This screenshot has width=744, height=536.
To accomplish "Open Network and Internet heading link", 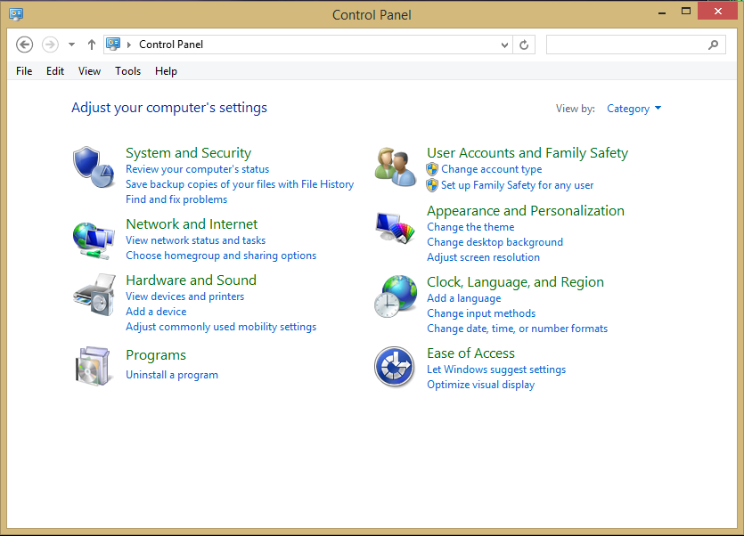I will 192,224.
